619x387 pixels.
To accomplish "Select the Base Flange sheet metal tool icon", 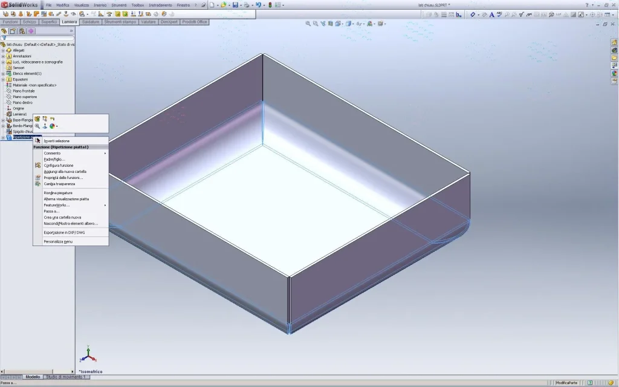I will point(5,14).
